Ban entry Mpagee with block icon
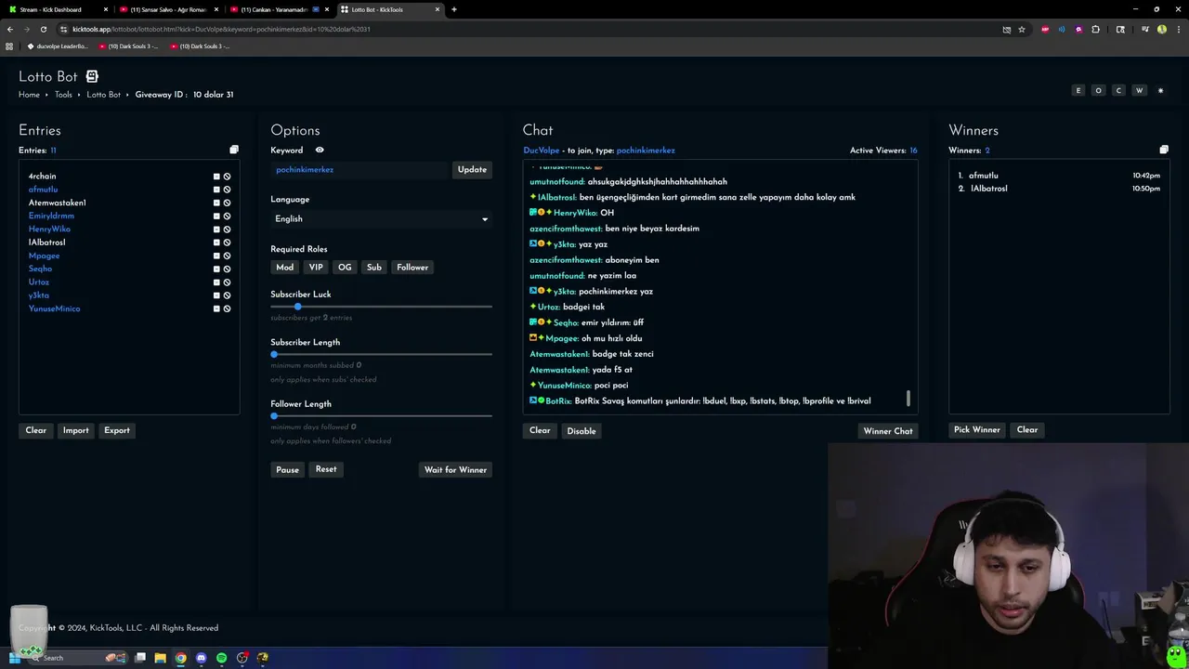 (227, 256)
